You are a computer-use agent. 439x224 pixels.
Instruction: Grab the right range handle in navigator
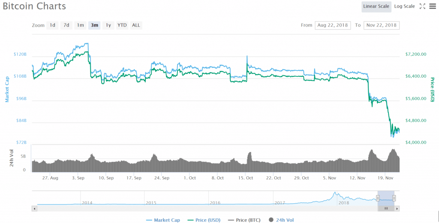[394, 198]
